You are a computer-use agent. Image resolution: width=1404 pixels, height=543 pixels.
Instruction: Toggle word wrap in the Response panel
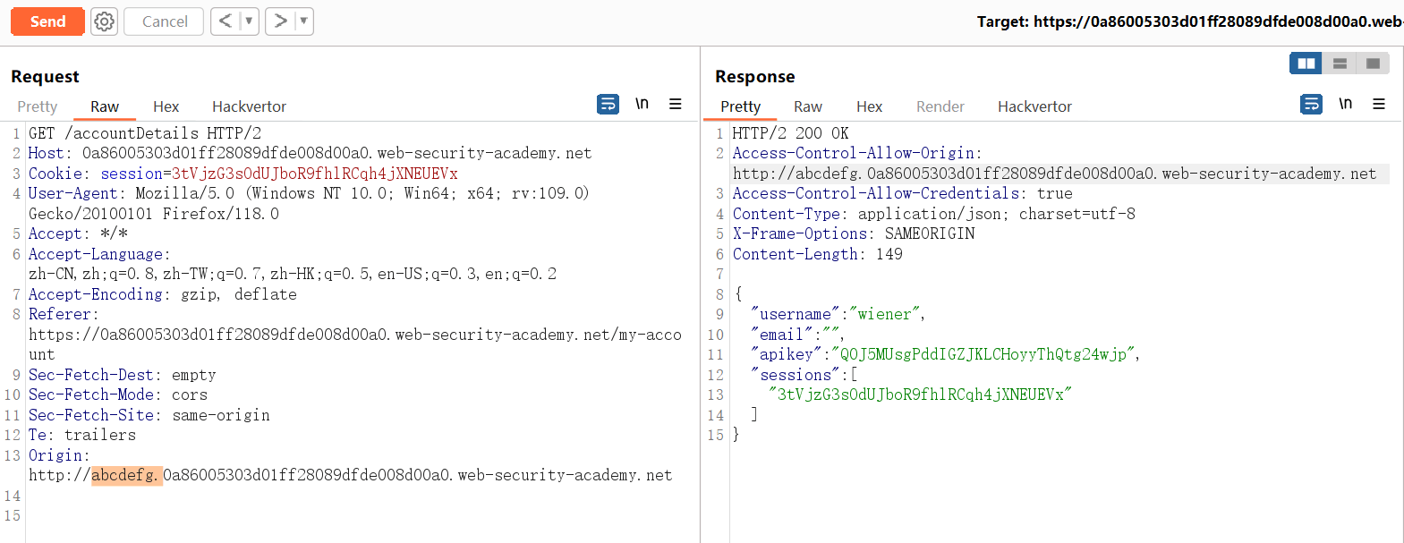coord(1311,105)
